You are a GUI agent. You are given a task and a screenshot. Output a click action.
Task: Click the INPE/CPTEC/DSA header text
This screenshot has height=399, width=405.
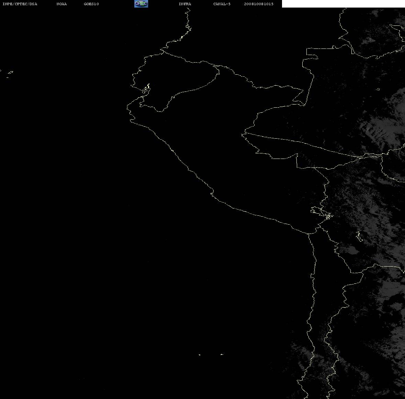point(20,4)
